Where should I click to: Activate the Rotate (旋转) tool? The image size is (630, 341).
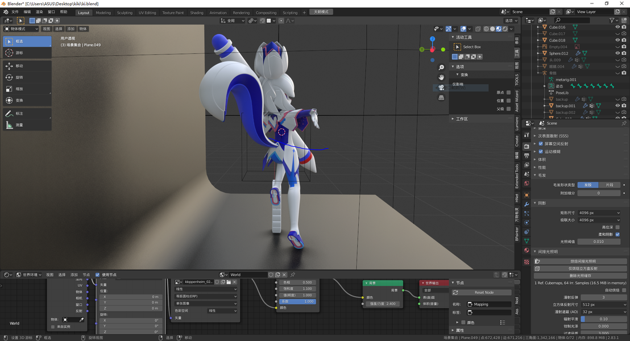click(x=27, y=77)
